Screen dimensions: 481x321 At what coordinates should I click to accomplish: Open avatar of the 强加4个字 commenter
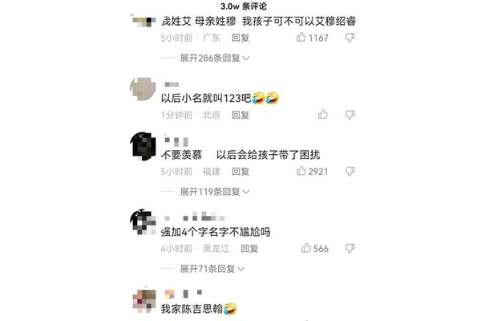pos(143,222)
